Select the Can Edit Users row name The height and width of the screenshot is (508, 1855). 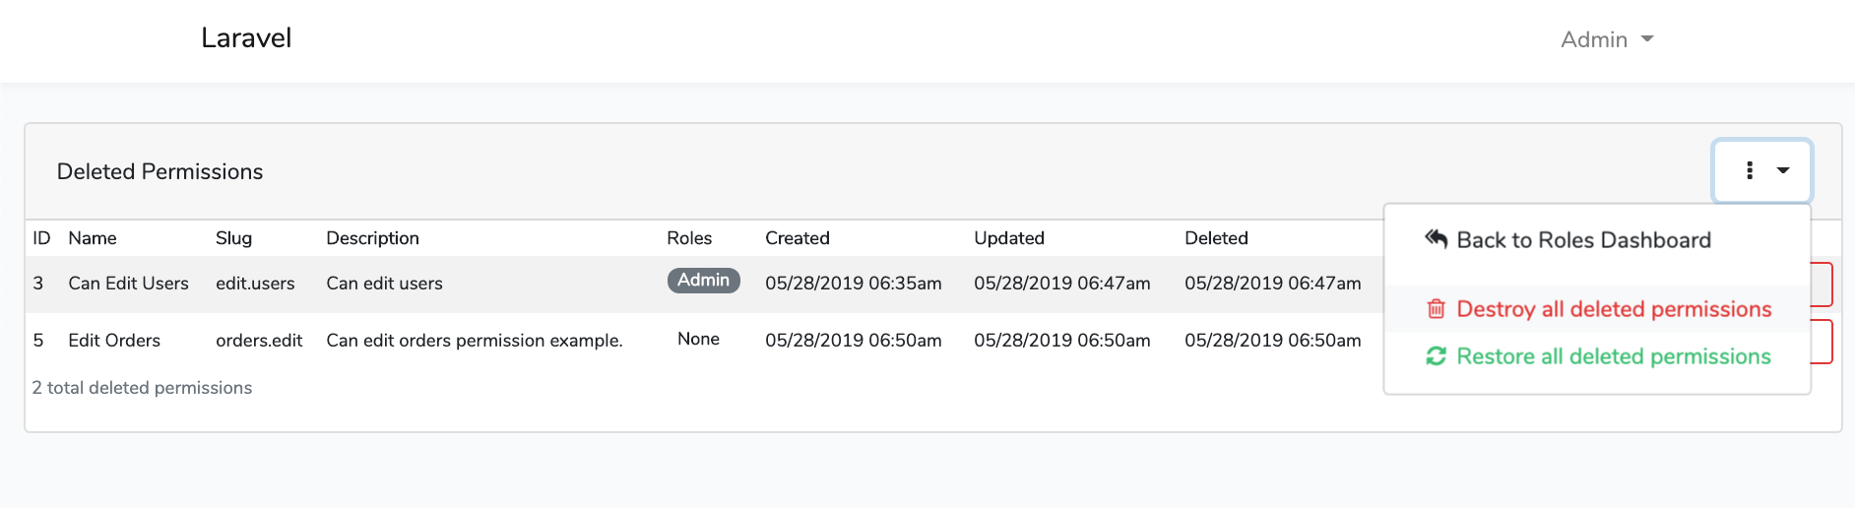click(128, 284)
